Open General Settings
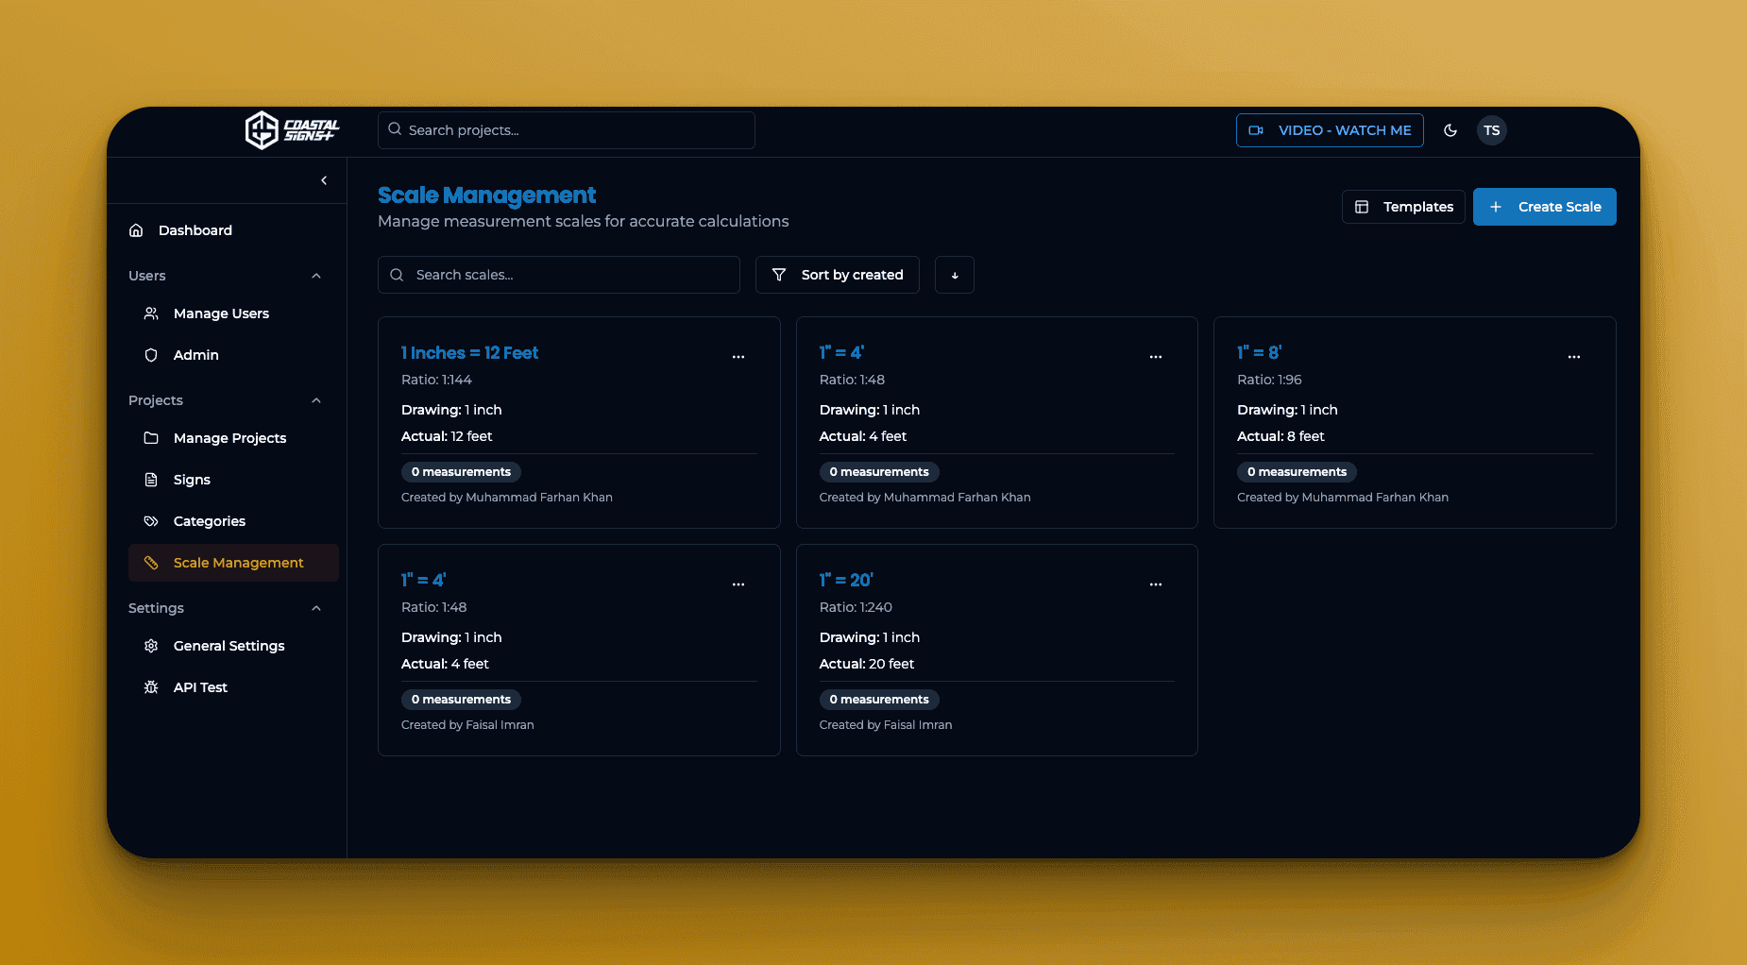The height and width of the screenshot is (965, 1747). [x=233, y=646]
